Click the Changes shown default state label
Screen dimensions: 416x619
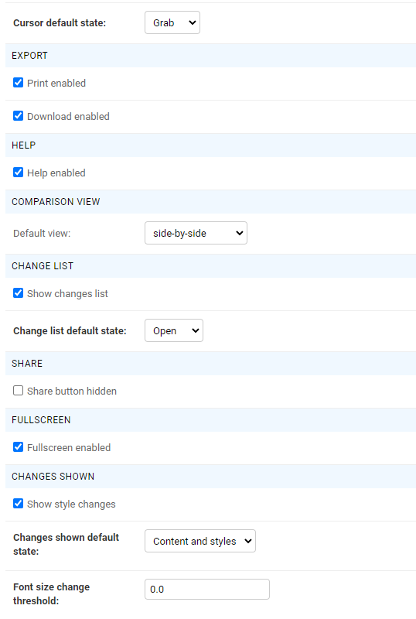coord(66,545)
